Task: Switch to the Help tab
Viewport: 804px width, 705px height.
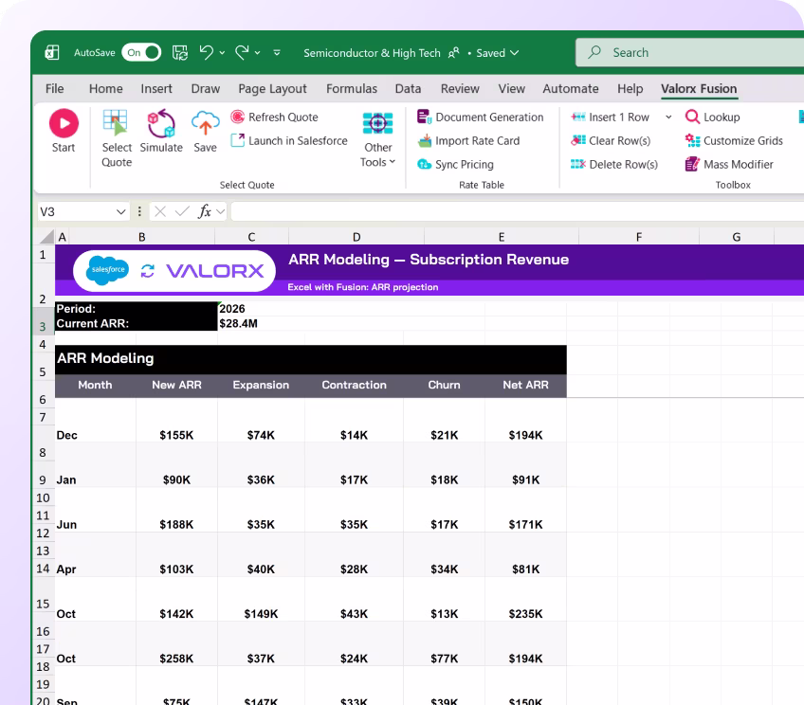Action: [630, 89]
